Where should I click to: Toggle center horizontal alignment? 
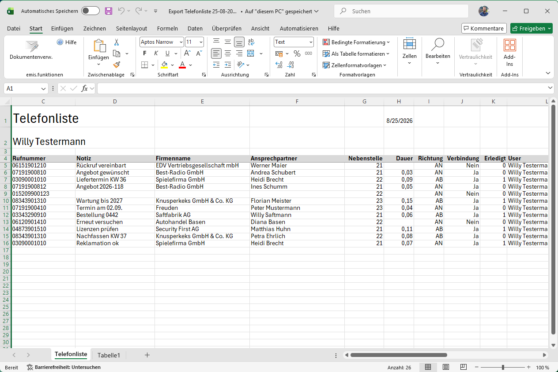[x=228, y=53]
